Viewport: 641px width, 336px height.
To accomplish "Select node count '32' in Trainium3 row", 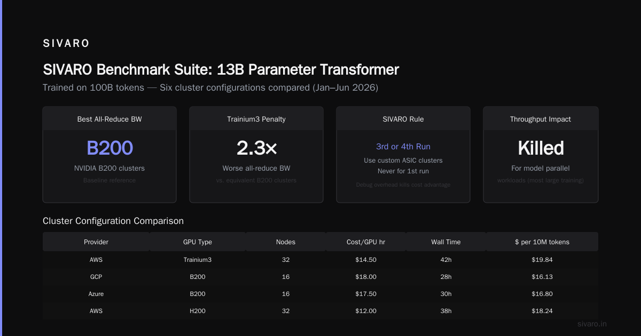I will point(286,260).
